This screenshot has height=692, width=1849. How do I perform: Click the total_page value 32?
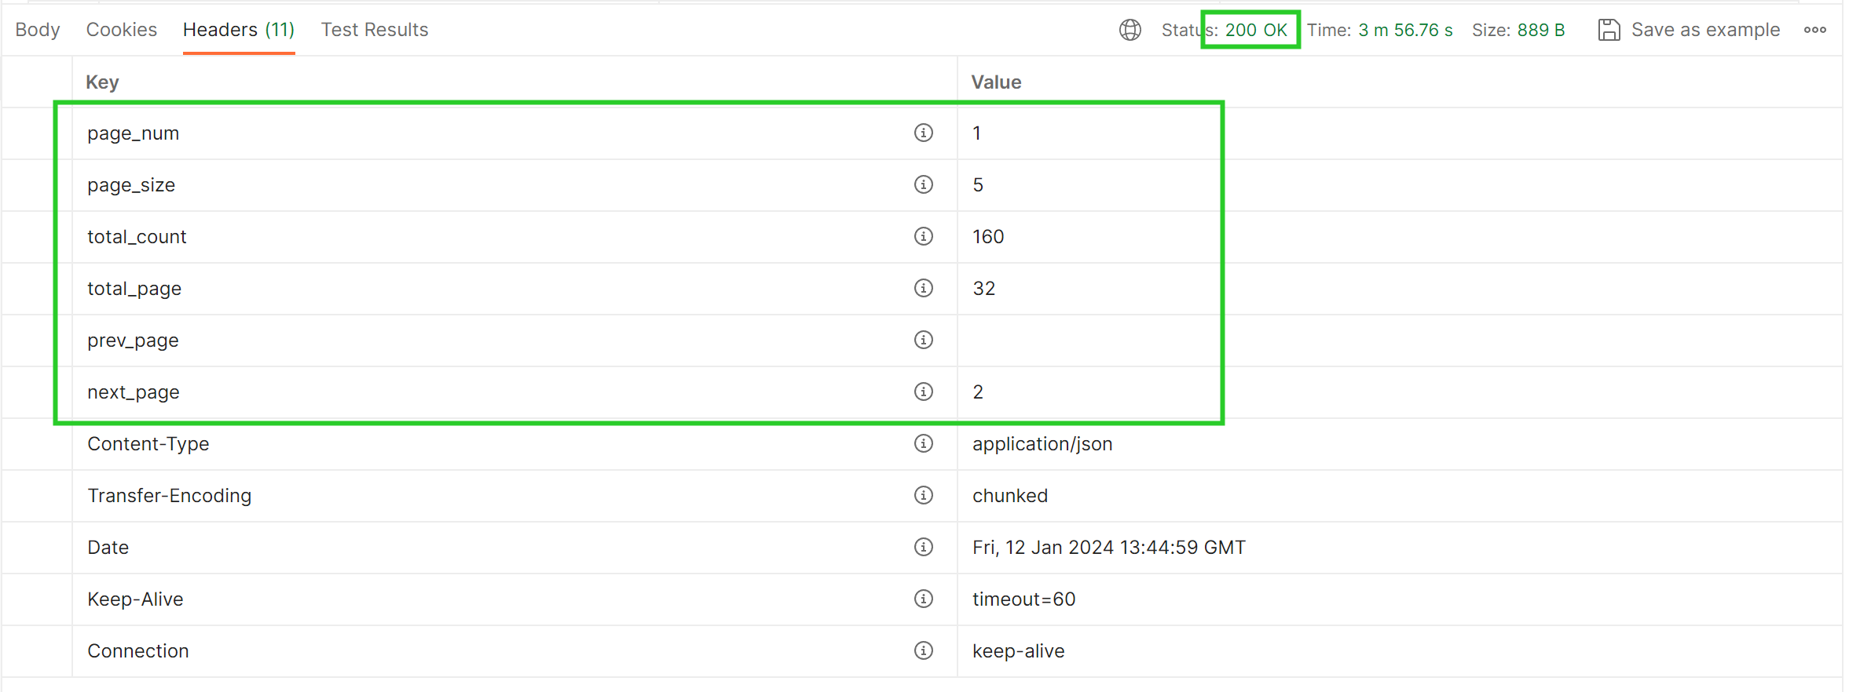984,288
